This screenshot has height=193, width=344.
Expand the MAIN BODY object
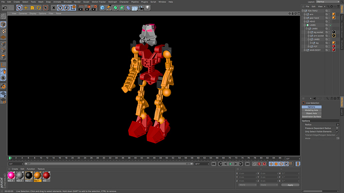[x=305, y=50]
